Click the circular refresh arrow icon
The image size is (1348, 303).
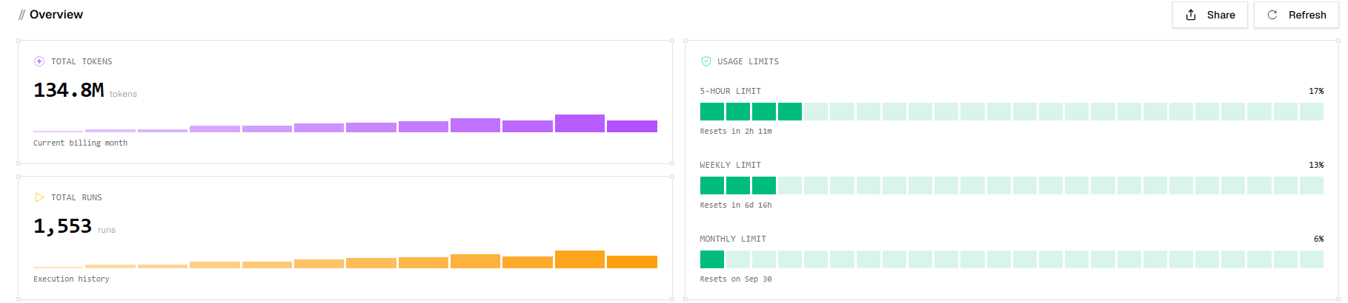pyautogui.click(x=1272, y=15)
